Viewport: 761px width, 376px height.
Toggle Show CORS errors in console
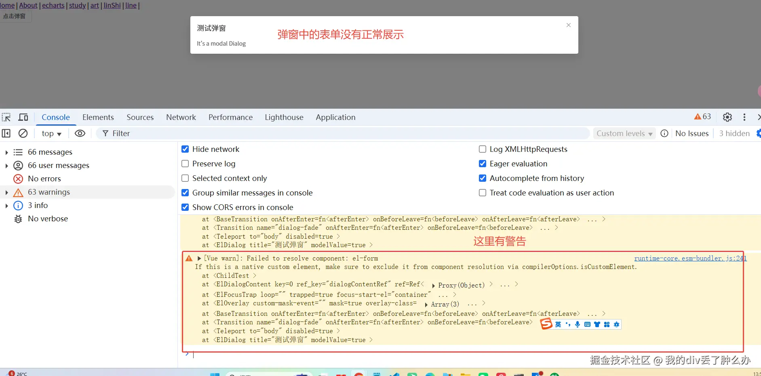pos(185,207)
